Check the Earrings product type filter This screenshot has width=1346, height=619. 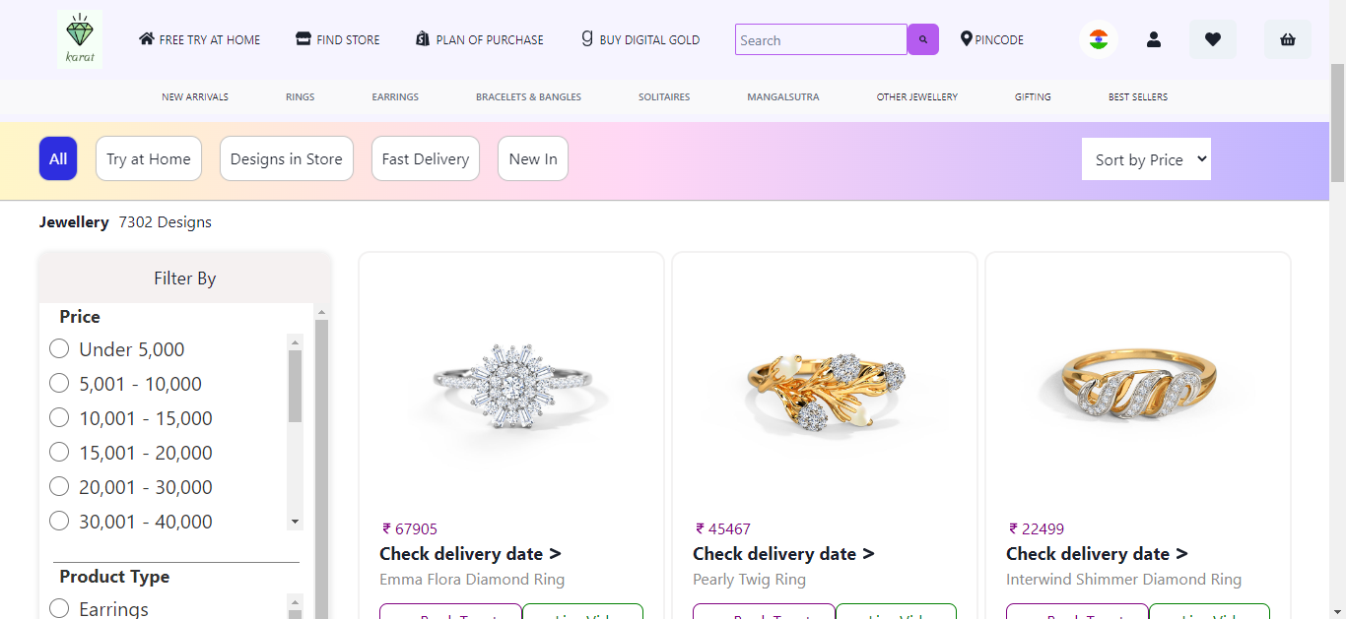point(58,608)
